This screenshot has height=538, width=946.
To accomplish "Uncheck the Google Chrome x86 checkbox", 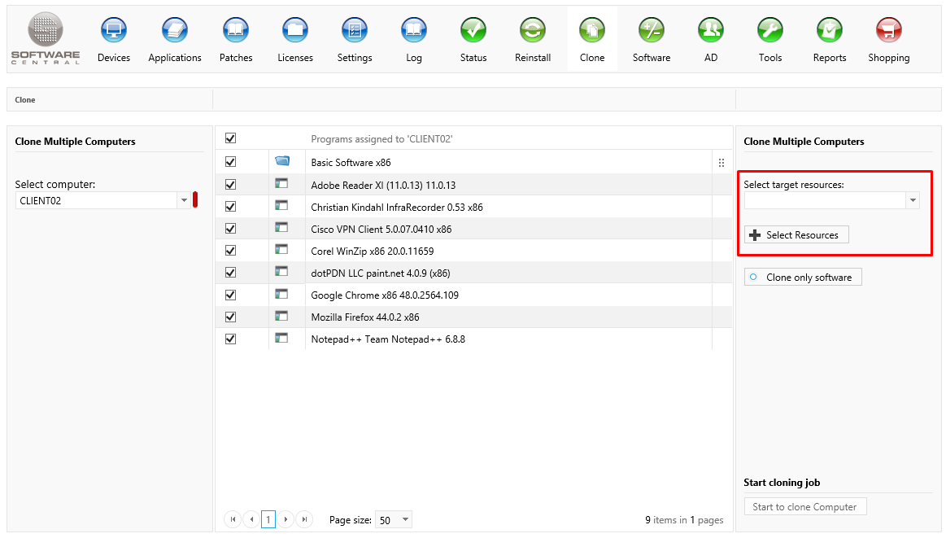I will coord(230,295).
